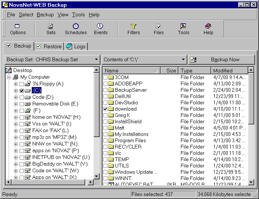Click the RECYCLER folder icon
This screenshot has height=199, width=259.
111,147
